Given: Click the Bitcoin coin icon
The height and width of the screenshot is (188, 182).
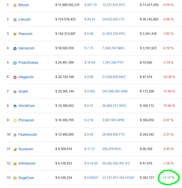Looking at the screenshot, I should pyautogui.click(x=15, y=6).
